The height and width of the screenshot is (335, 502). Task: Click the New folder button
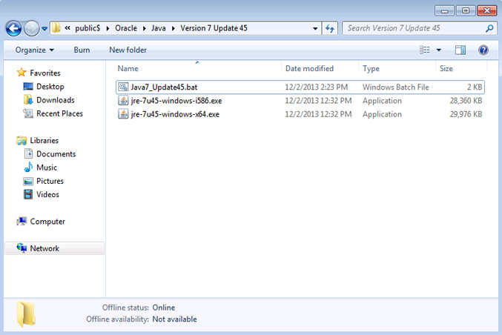(x=128, y=50)
